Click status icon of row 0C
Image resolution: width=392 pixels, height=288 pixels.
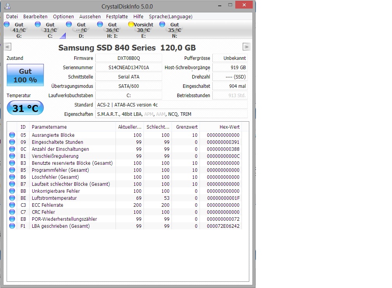coord(12,149)
